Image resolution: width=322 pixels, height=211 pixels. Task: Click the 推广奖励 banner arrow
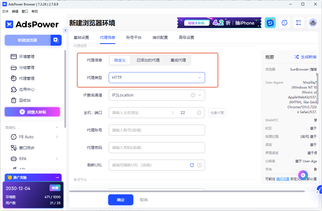57,177
